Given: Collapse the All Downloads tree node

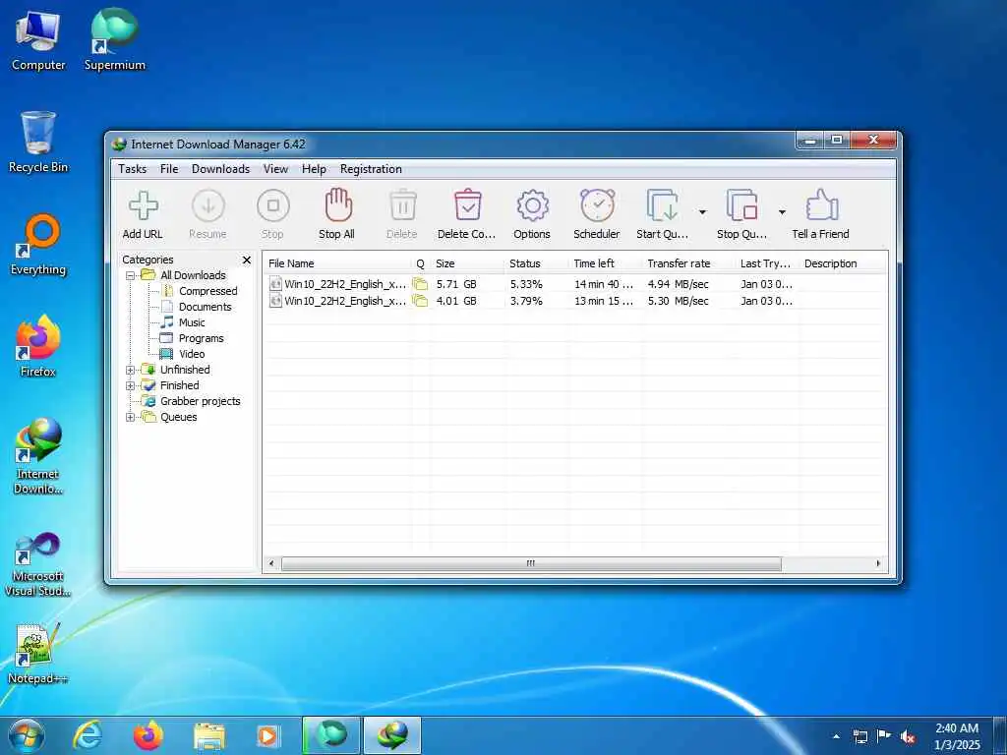Looking at the screenshot, I should coord(131,275).
